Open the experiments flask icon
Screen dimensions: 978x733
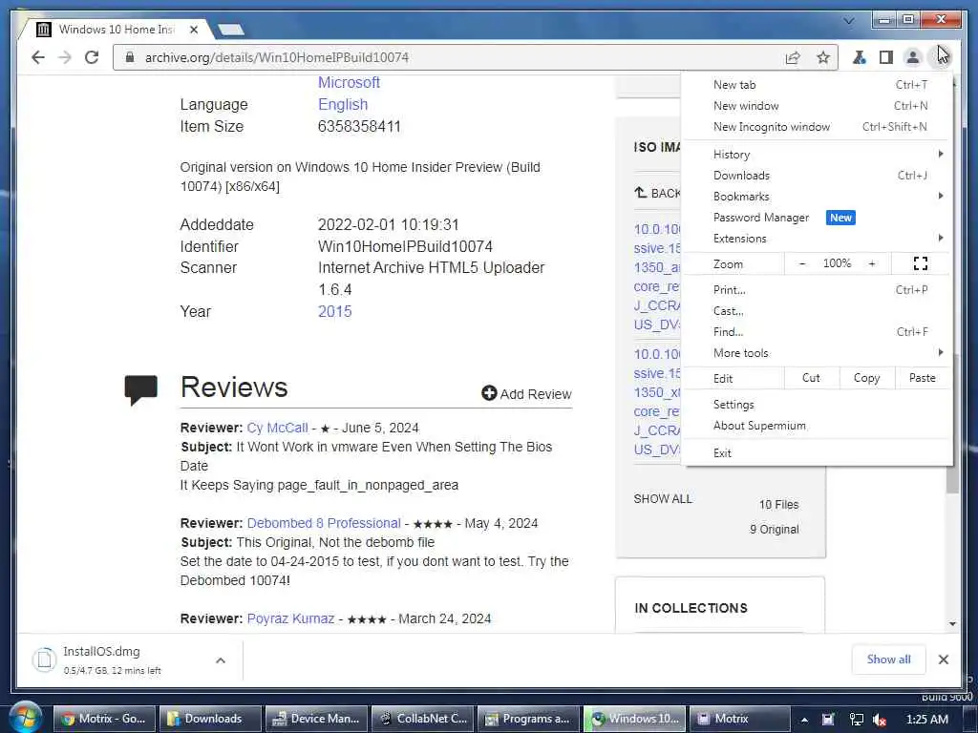click(859, 57)
